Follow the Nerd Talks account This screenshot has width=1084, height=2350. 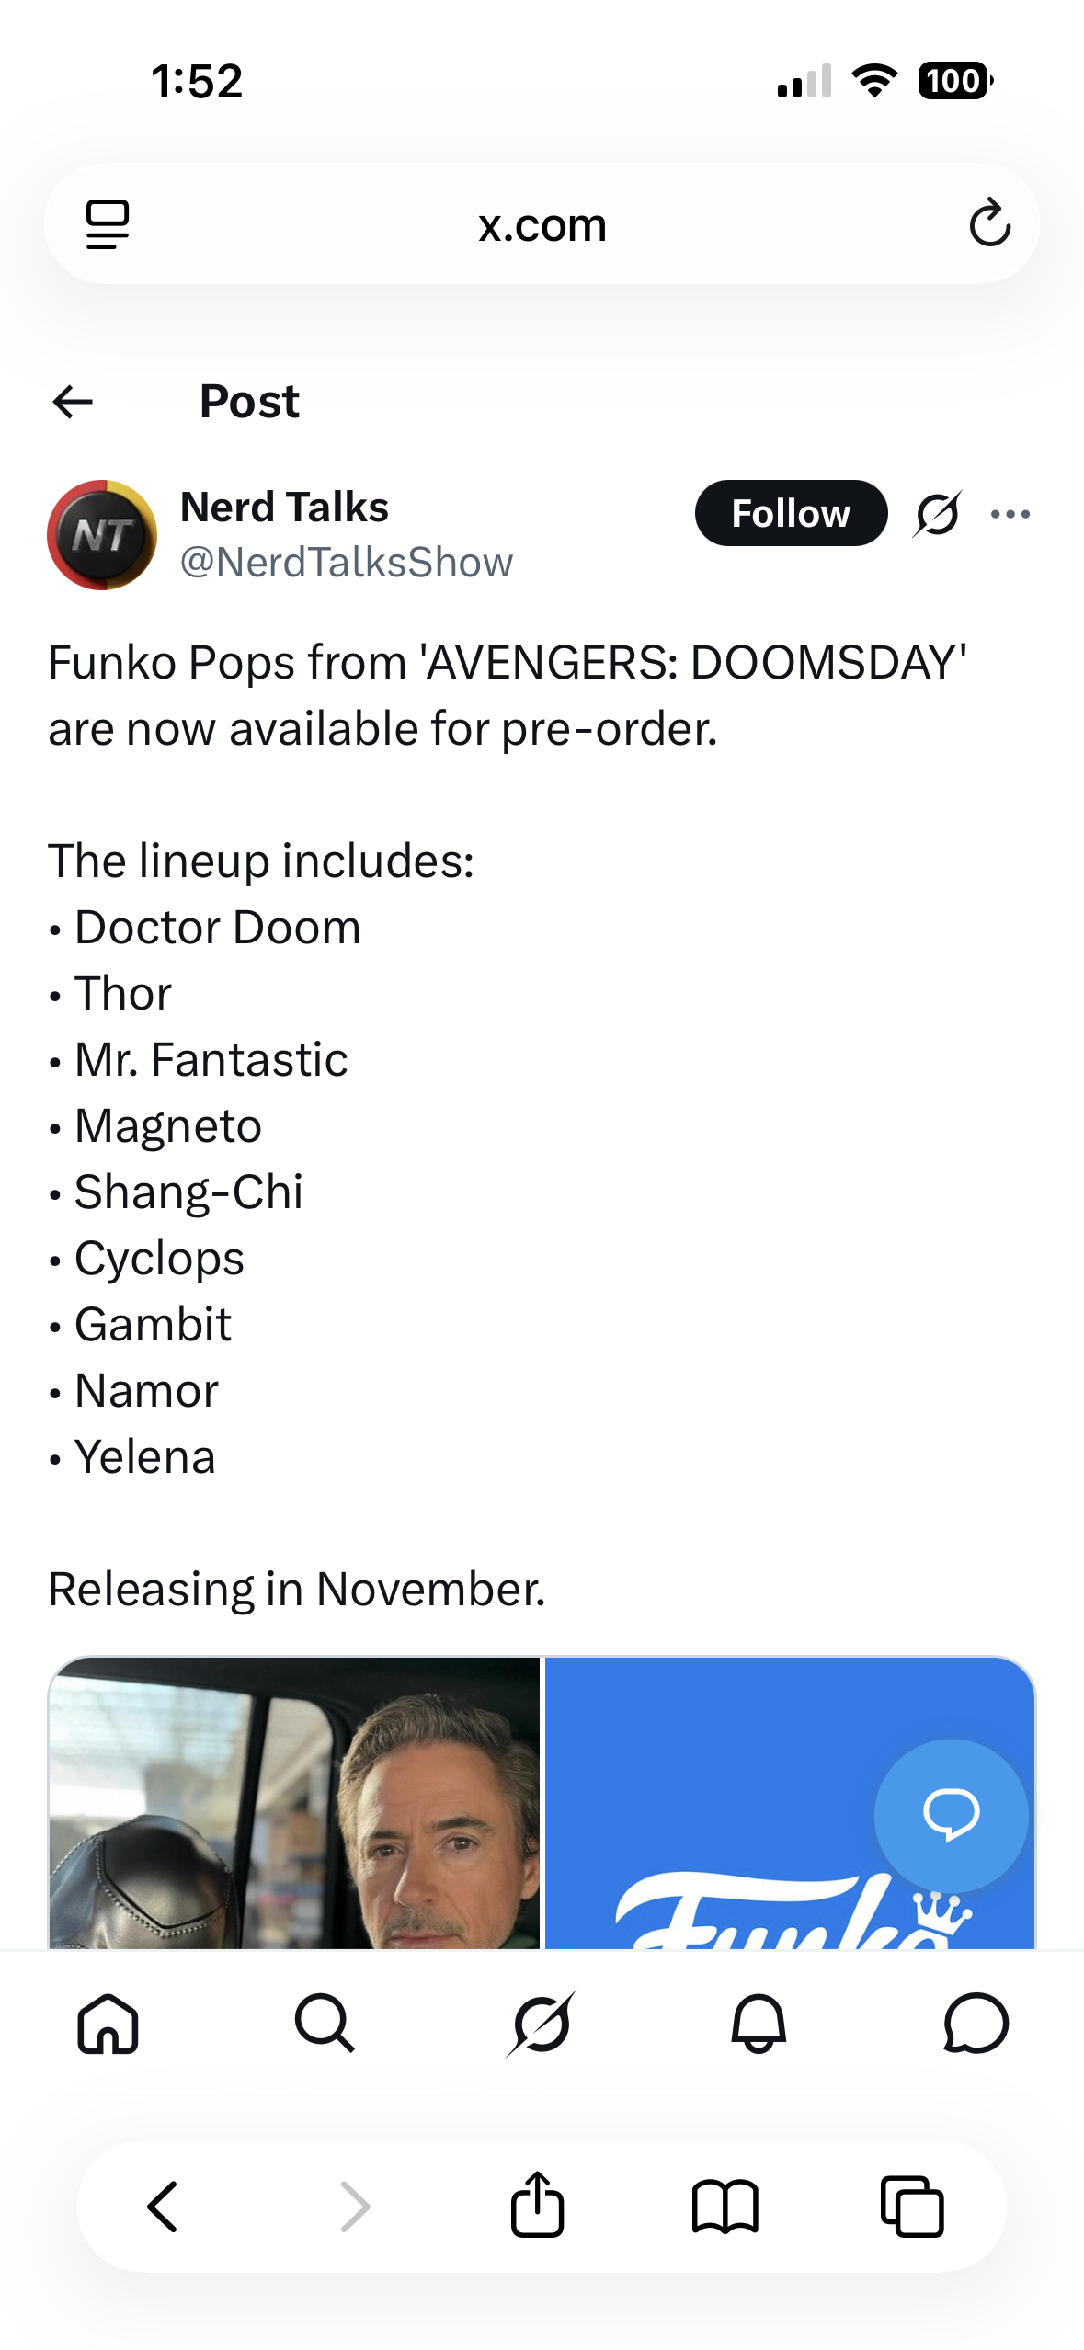tap(791, 513)
